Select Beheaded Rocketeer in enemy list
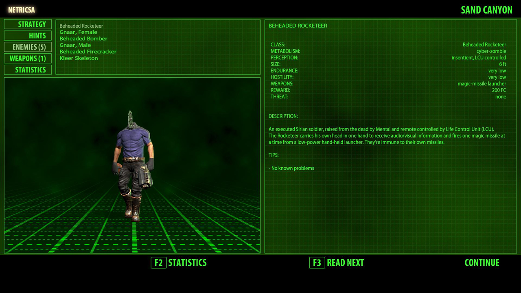Viewport: 521px width, 293px height. pos(81,26)
